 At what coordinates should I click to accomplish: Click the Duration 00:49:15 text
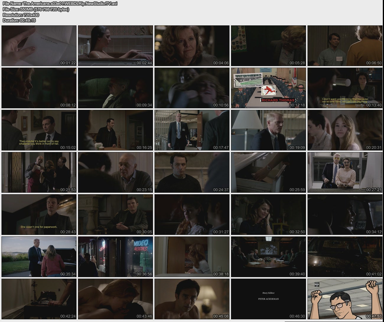19,20
